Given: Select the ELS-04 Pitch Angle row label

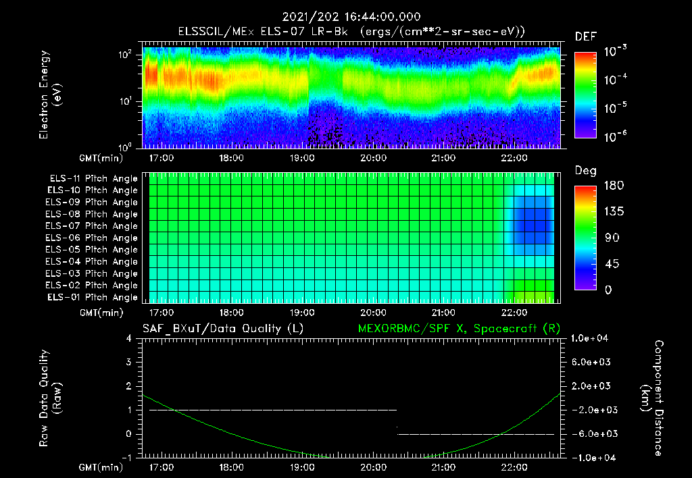Looking at the screenshot, I should 92,261.
